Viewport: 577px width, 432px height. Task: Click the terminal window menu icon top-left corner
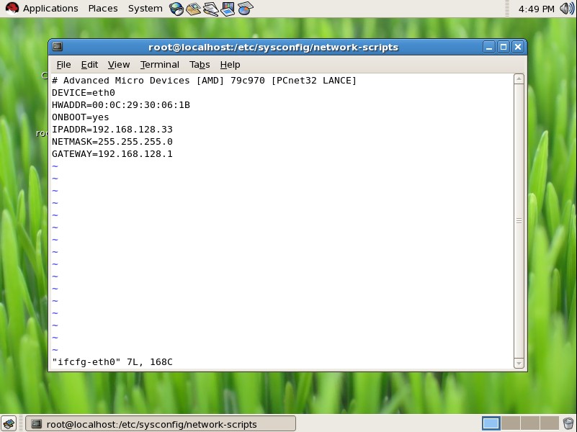(x=57, y=46)
